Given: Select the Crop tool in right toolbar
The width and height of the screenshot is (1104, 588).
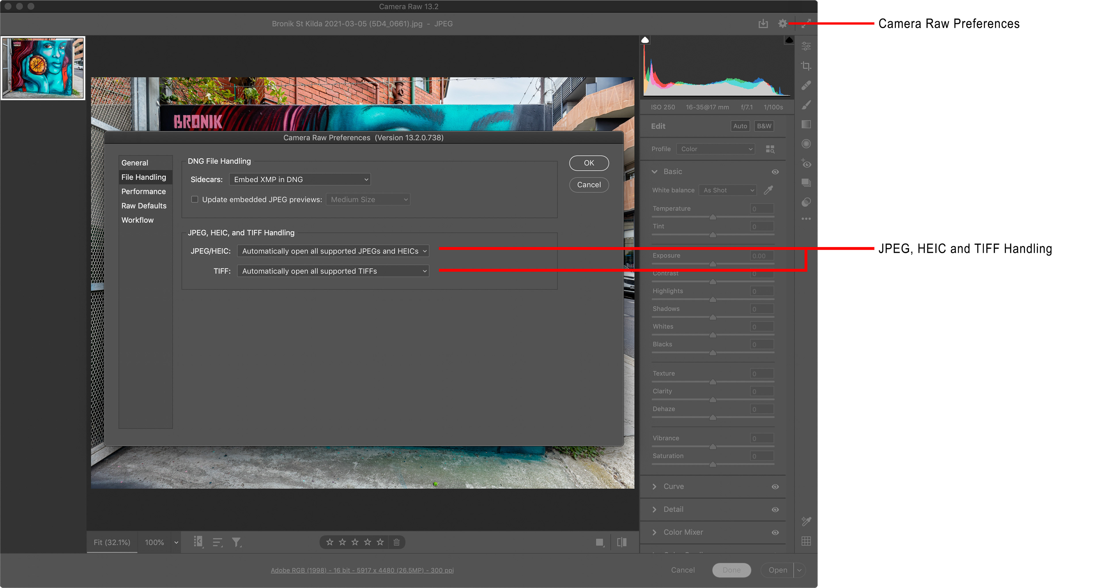Looking at the screenshot, I should click(806, 66).
